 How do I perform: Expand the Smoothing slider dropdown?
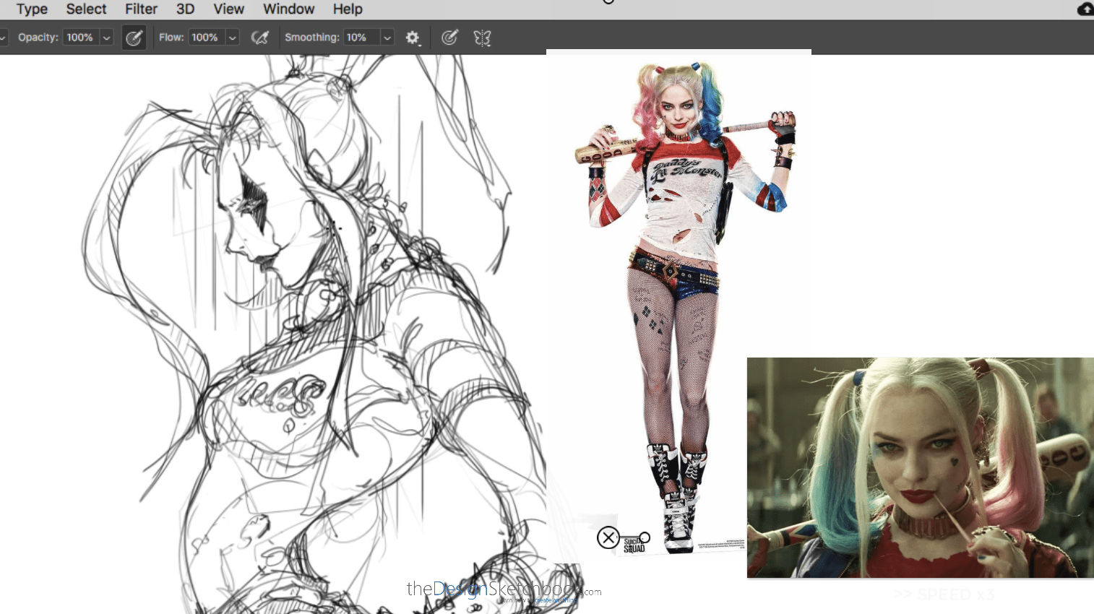point(387,38)
